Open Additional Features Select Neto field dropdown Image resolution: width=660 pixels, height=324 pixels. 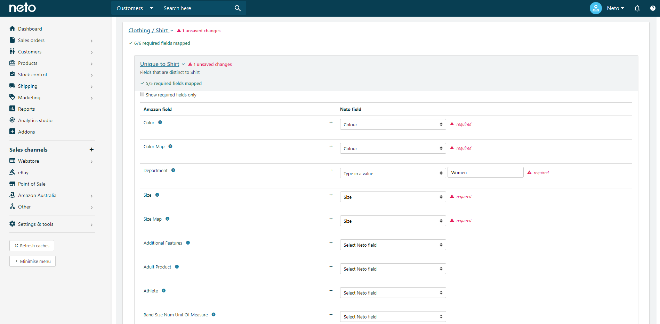[x=393, y=245]
